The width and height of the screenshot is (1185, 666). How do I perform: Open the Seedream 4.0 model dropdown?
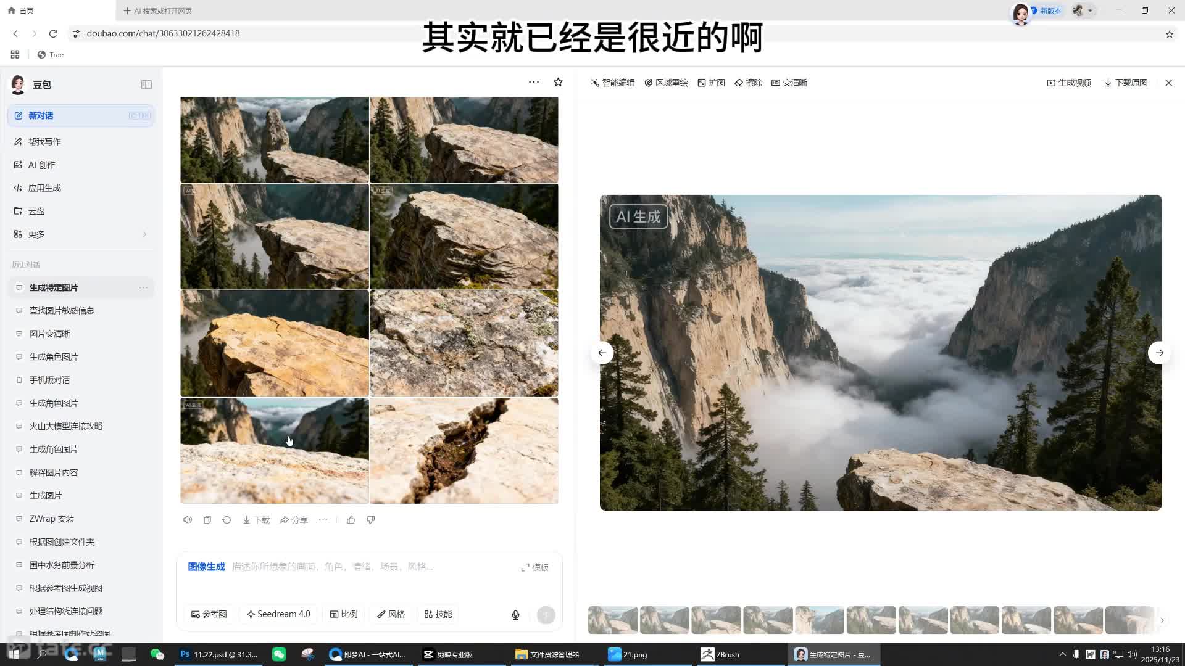tap(278, 614)
